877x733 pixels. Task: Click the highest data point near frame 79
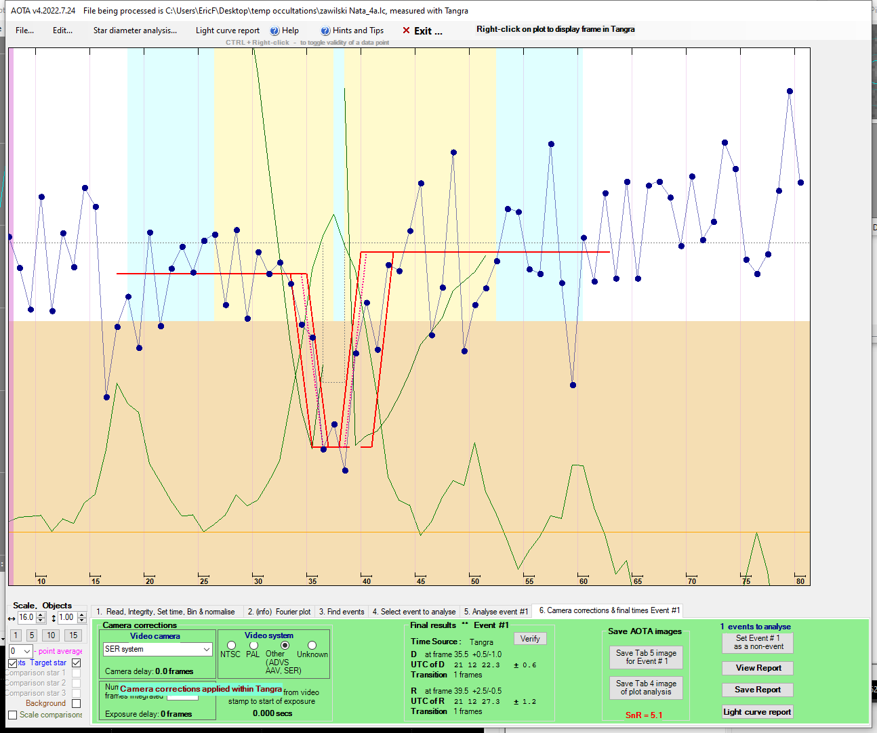[x=790, y=91]
